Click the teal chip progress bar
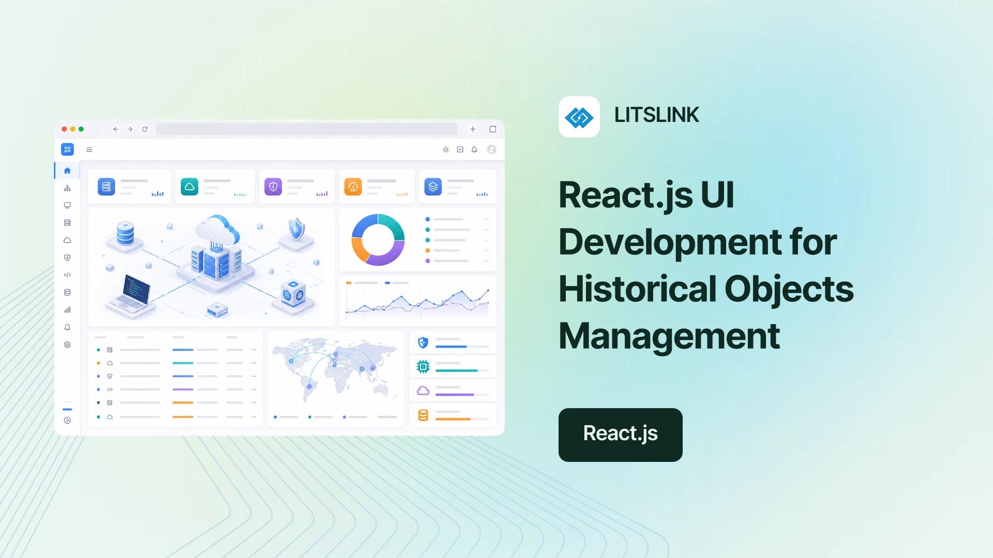The image size is (993, 558). click(462, 370)
